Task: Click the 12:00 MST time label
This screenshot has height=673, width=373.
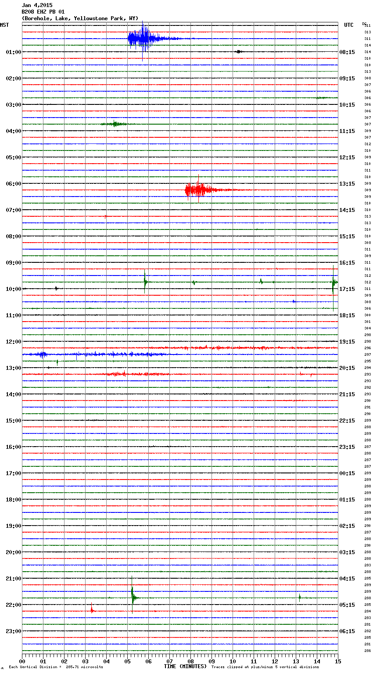Action: (13, 342)
